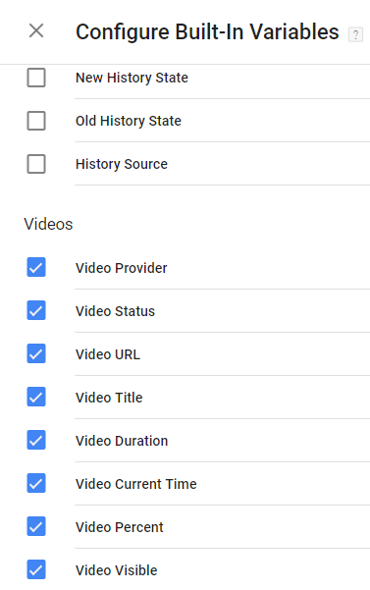Click the History Source label text
Image resolution: width=370 pixels, height=590 pixels.
point(122,164)
